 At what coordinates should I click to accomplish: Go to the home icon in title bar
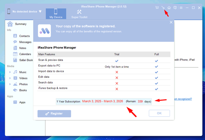(169, 8)
